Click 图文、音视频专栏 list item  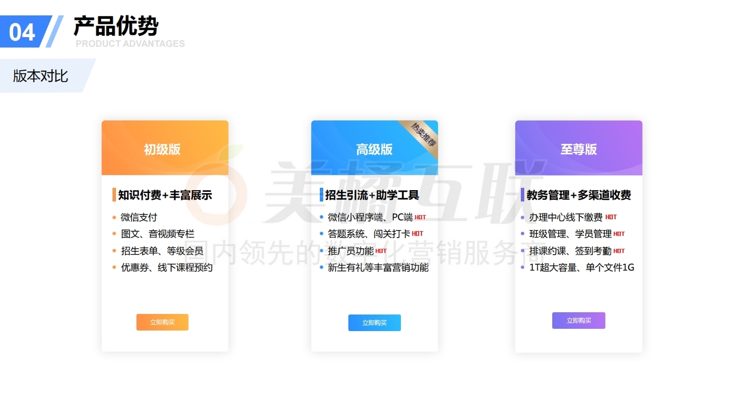tap(158, 234)
